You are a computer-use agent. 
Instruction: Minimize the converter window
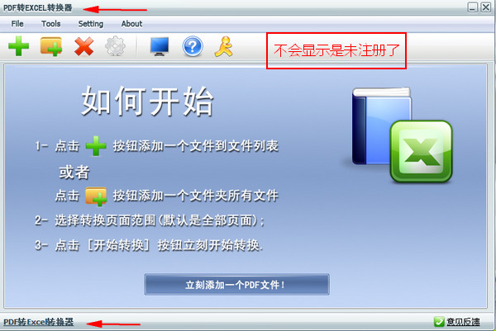473,7
